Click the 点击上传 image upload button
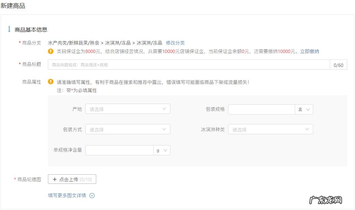The height and width of the screenshot is (210, 355). [71, 179]
